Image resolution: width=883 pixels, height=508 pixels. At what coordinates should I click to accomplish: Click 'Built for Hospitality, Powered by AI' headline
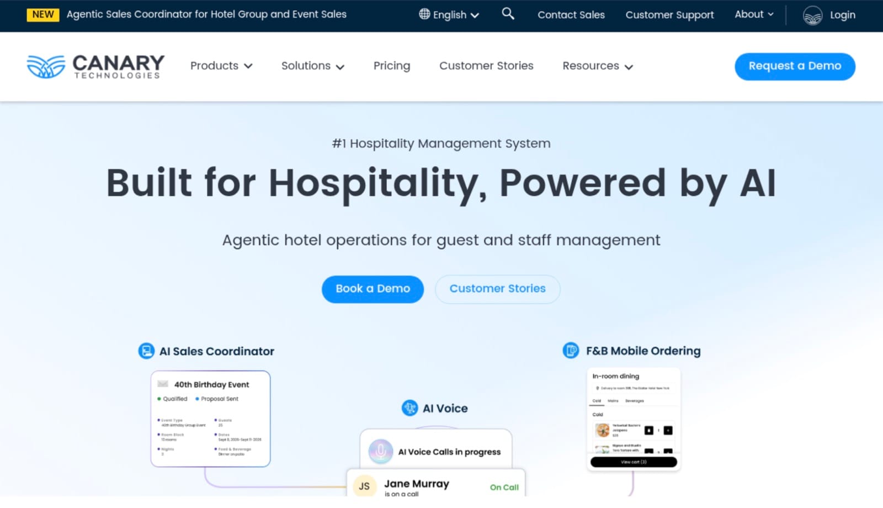pos(441,183)
